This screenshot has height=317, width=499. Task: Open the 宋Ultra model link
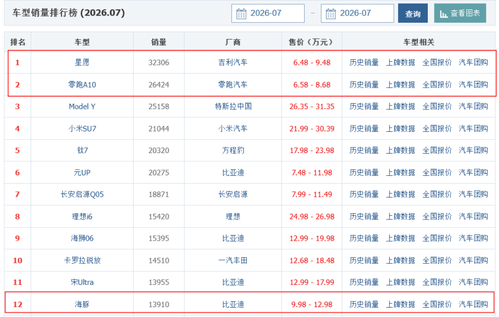coord(82,282)
